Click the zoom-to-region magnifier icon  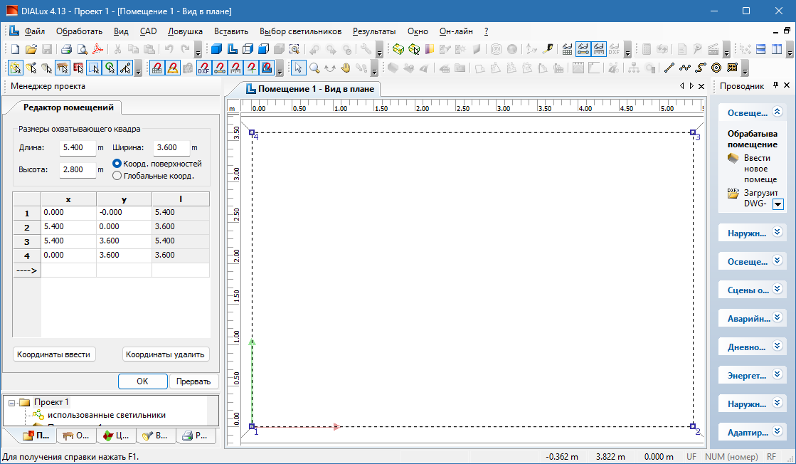[294, 49]
